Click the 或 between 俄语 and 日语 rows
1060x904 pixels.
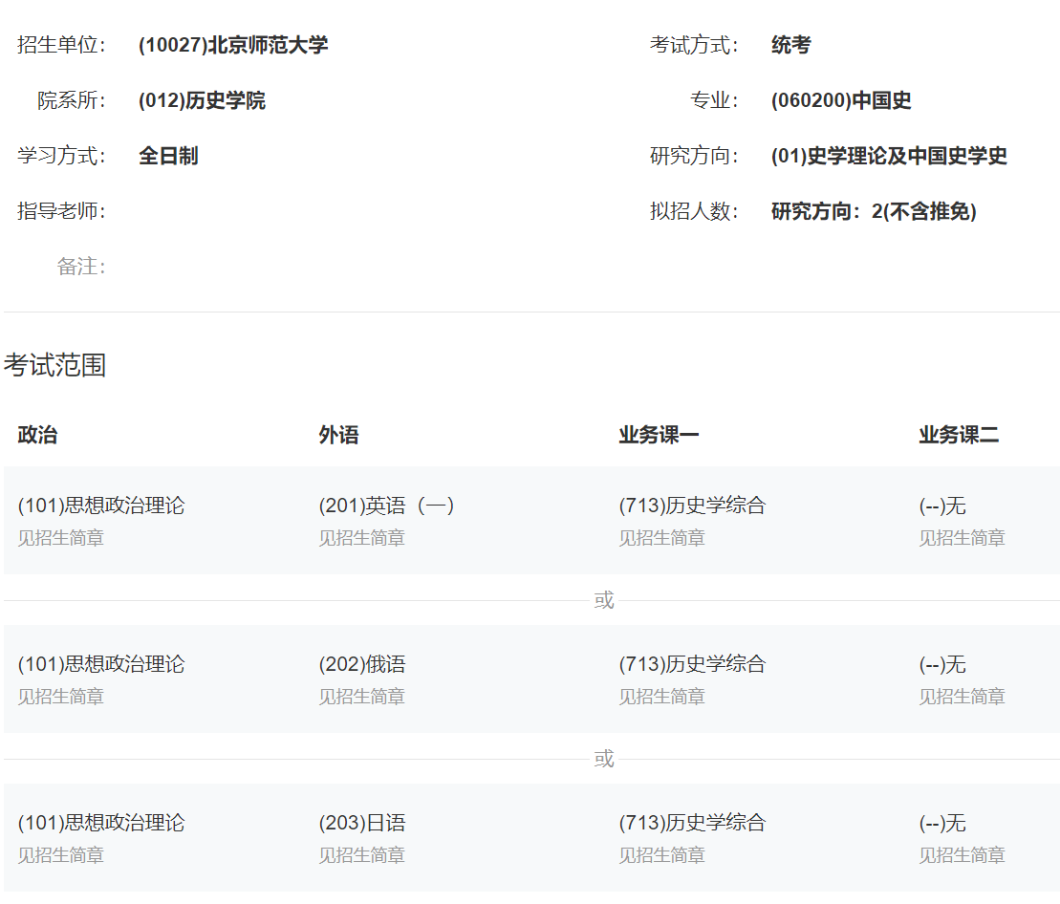[604, 759]
